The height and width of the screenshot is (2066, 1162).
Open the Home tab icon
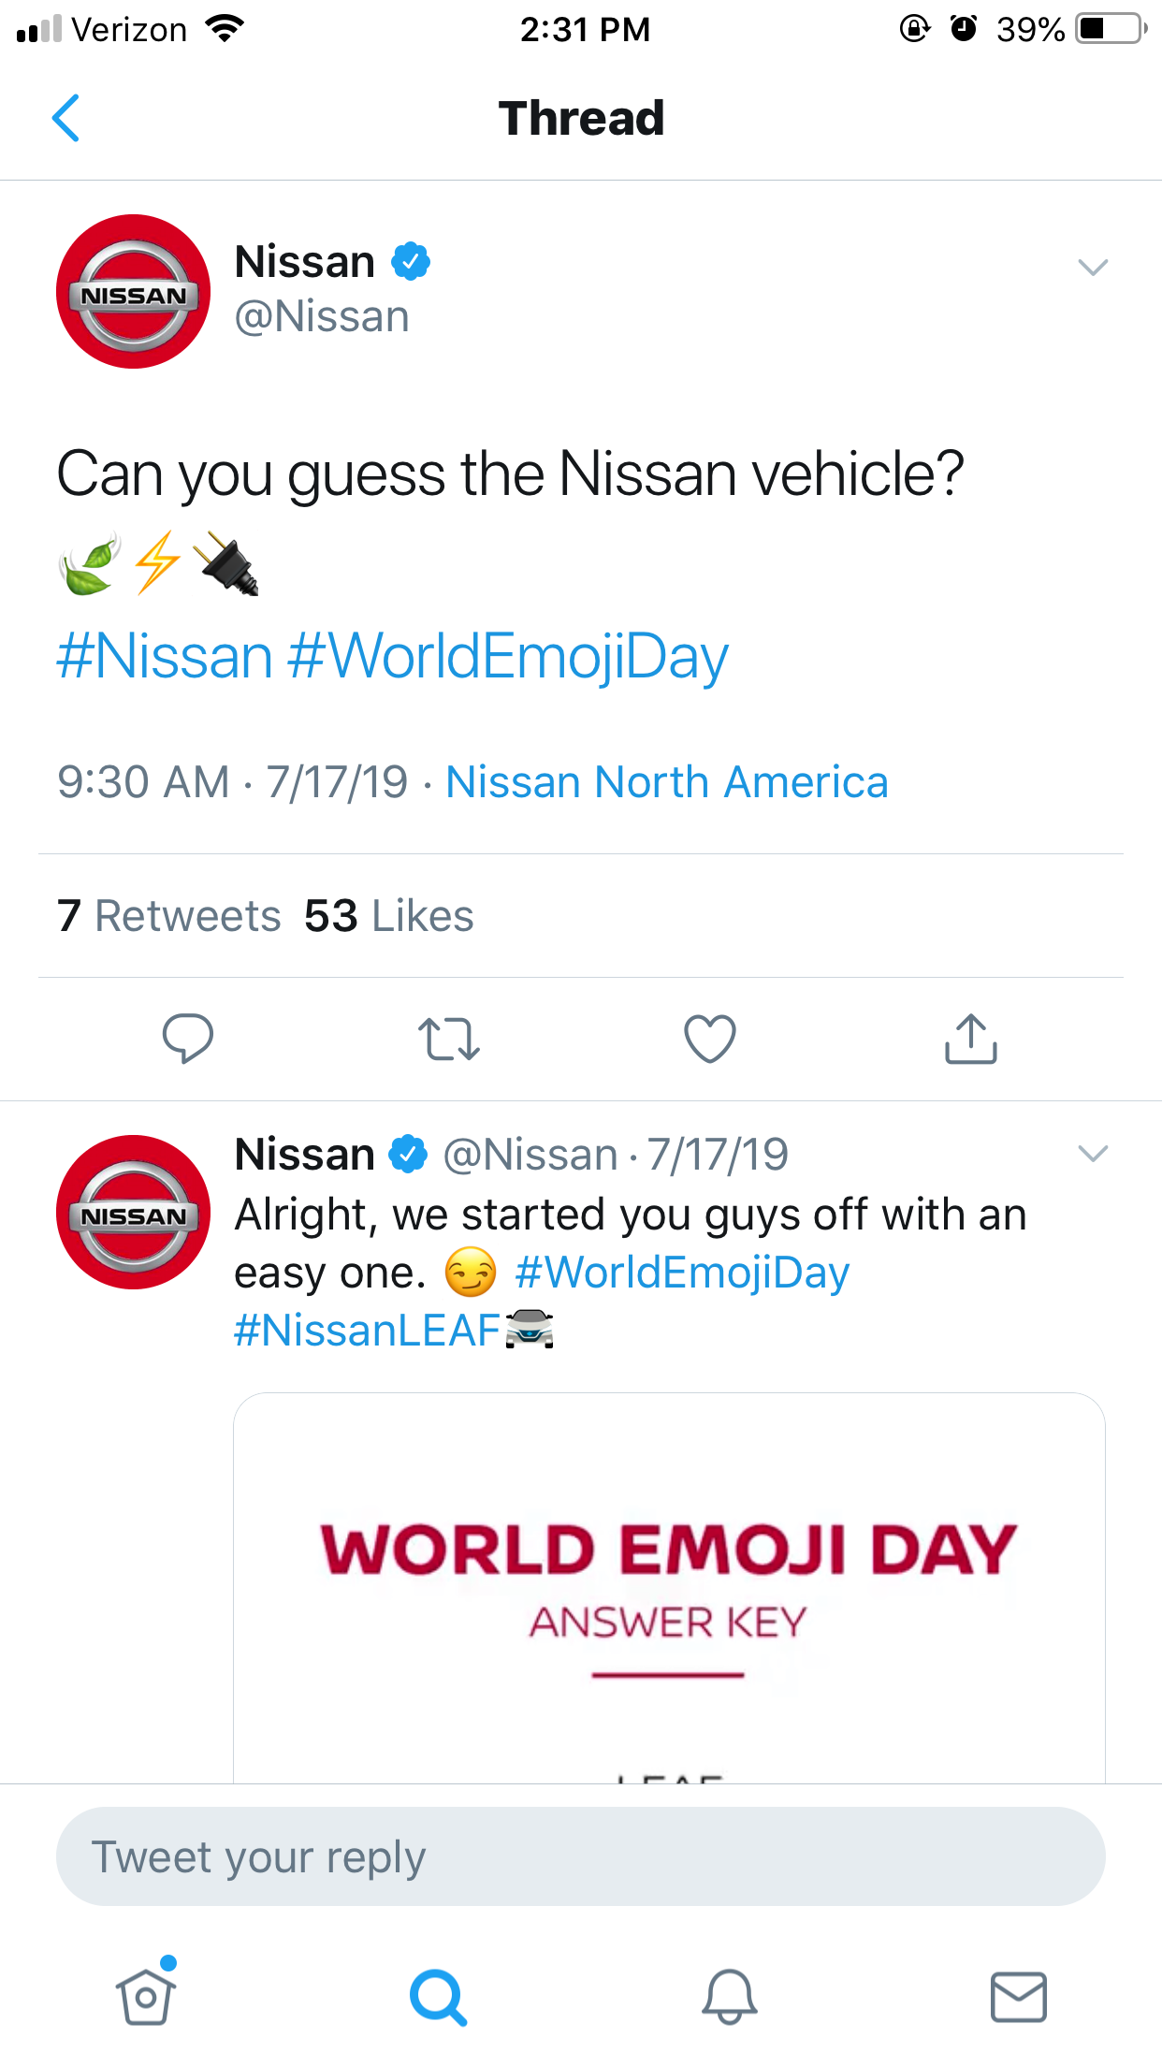pos(147,1994)
